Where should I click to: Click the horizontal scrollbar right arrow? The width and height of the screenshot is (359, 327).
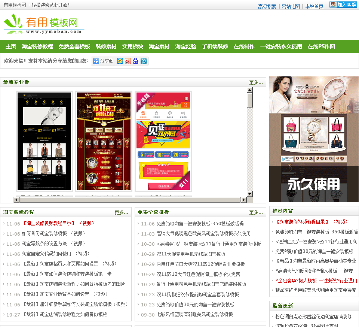point(243,200)
